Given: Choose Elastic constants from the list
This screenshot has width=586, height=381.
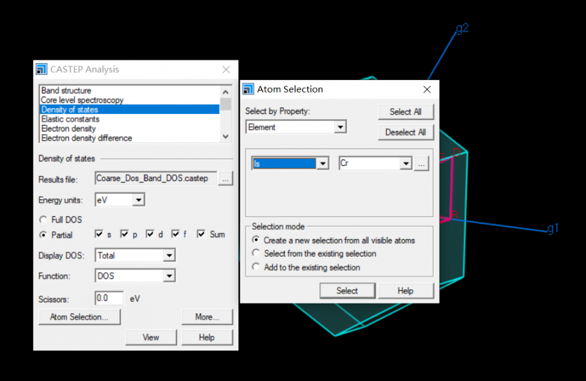Looking at the screenshot, I should pos(70,119).
